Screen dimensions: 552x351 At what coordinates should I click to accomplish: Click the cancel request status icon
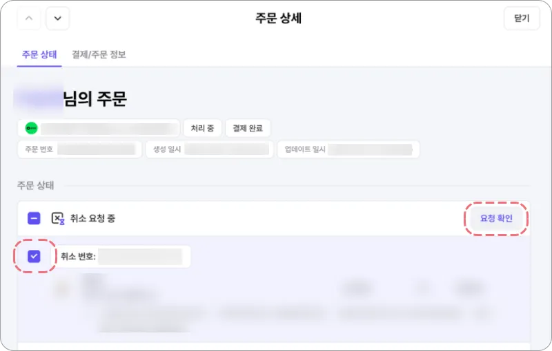(58, 218)
